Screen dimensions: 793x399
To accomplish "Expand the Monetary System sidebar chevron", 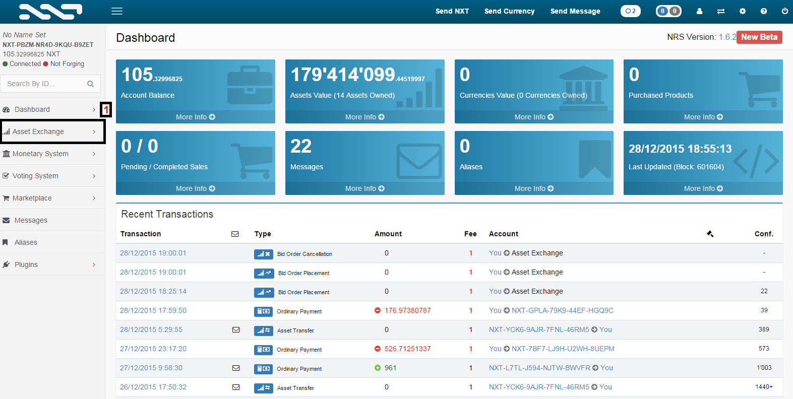I will [x=94, y=154].
